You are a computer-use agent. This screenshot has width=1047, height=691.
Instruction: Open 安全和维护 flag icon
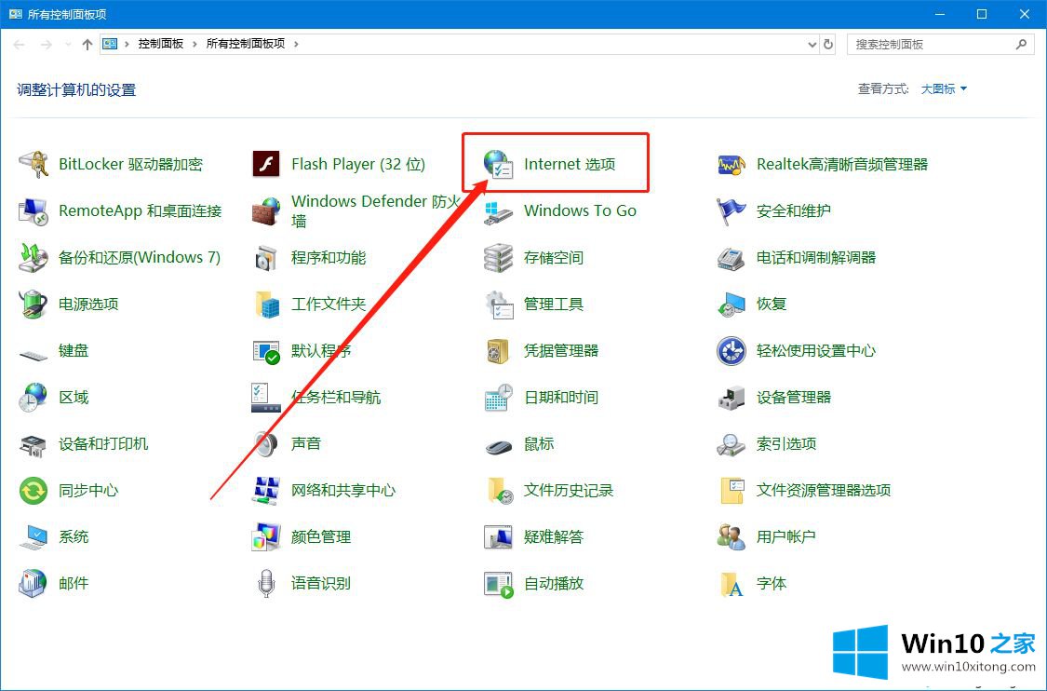pos(732,211)
